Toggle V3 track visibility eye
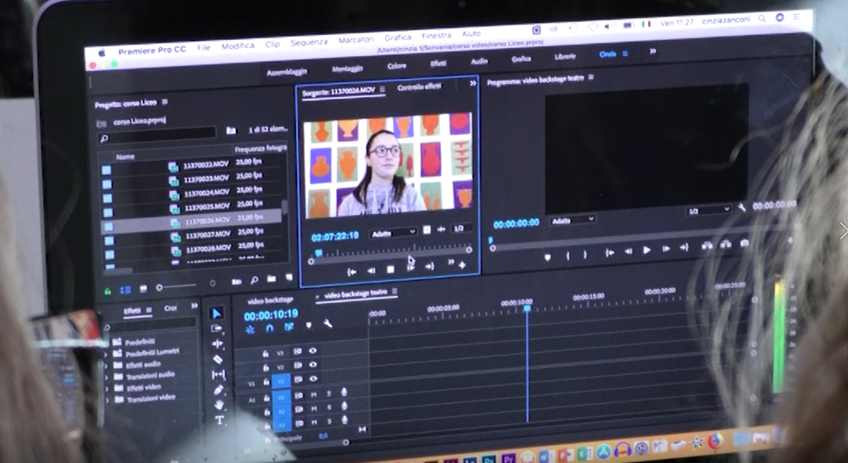Image resolution: width=848 pixels, height=463 pixels. click(x=313, y=351)
